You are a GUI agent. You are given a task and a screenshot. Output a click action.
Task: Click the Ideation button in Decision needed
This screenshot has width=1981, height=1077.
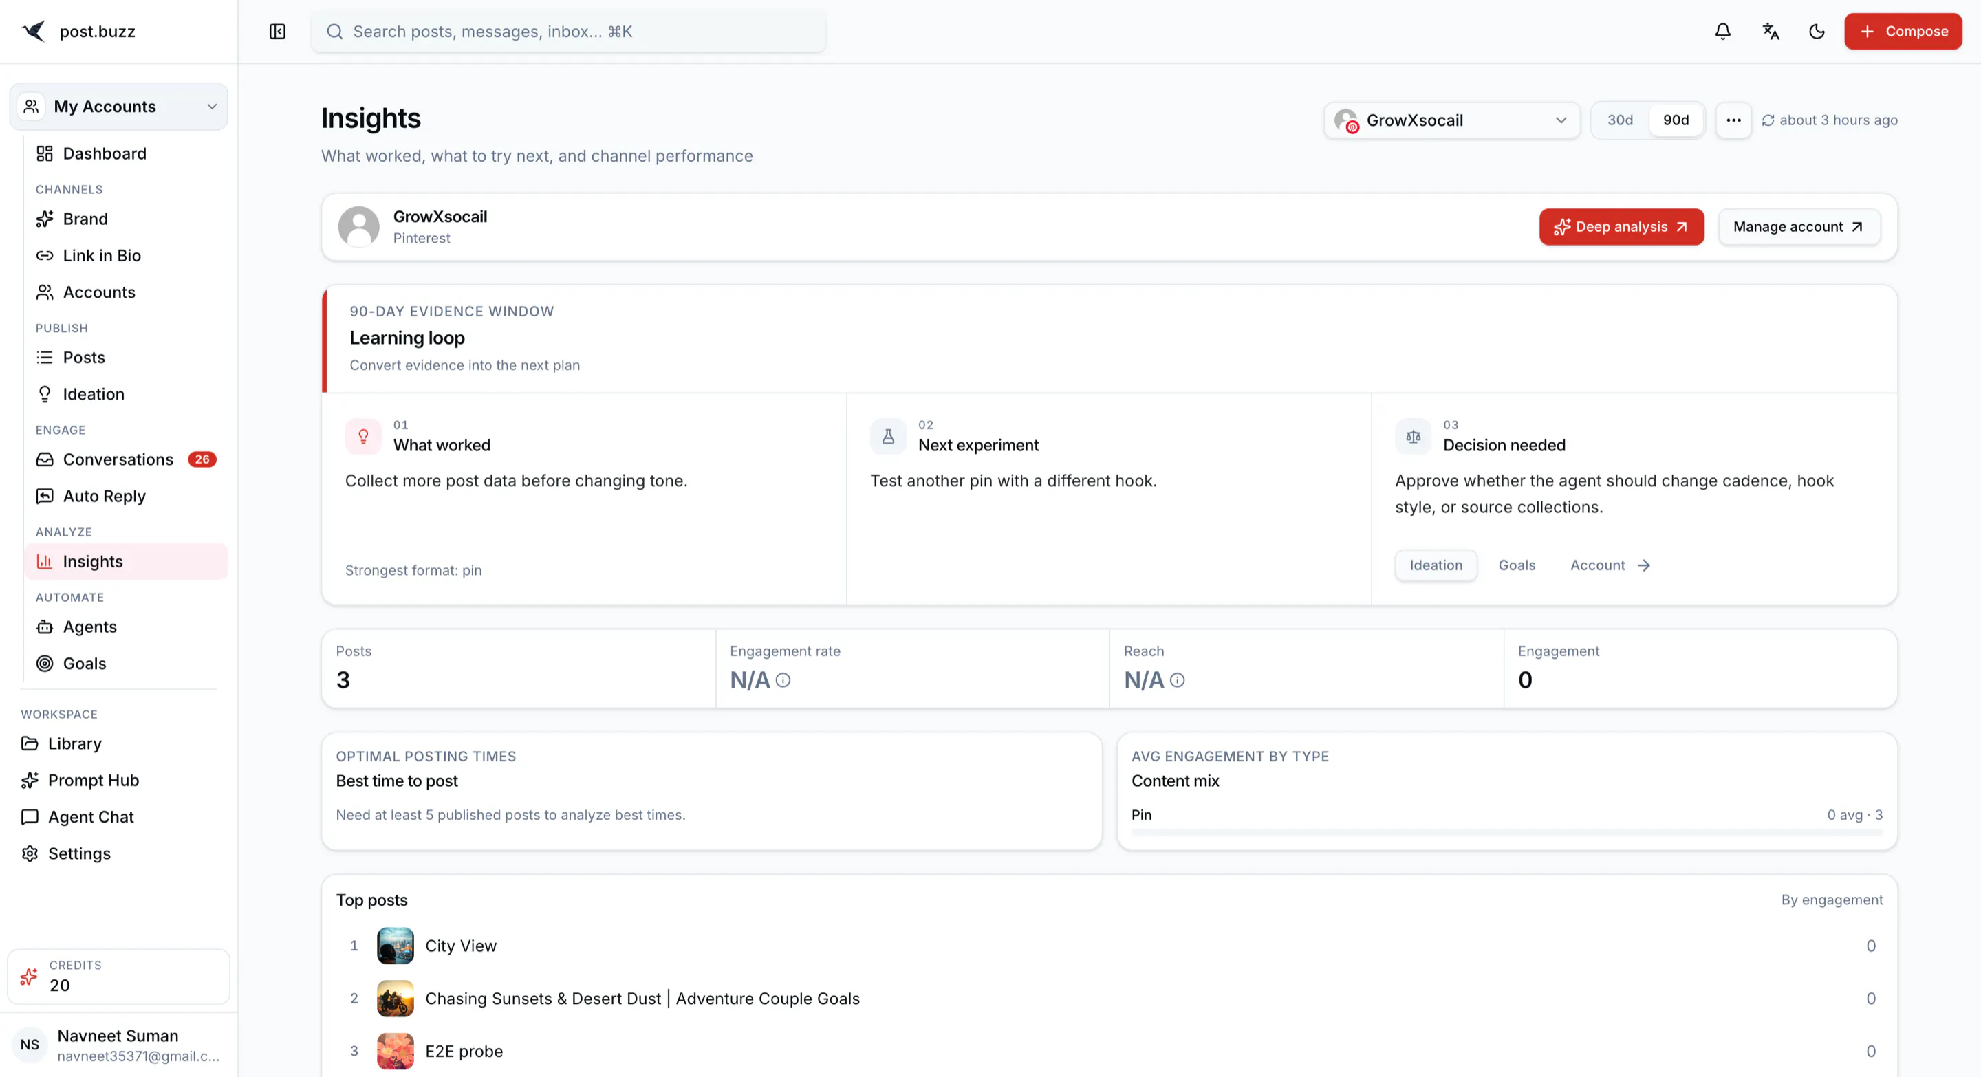[1436, 566]
